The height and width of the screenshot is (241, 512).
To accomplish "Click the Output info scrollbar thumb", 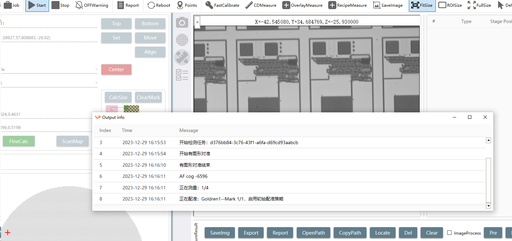I will pyautogui.click(x=488, y=180).
